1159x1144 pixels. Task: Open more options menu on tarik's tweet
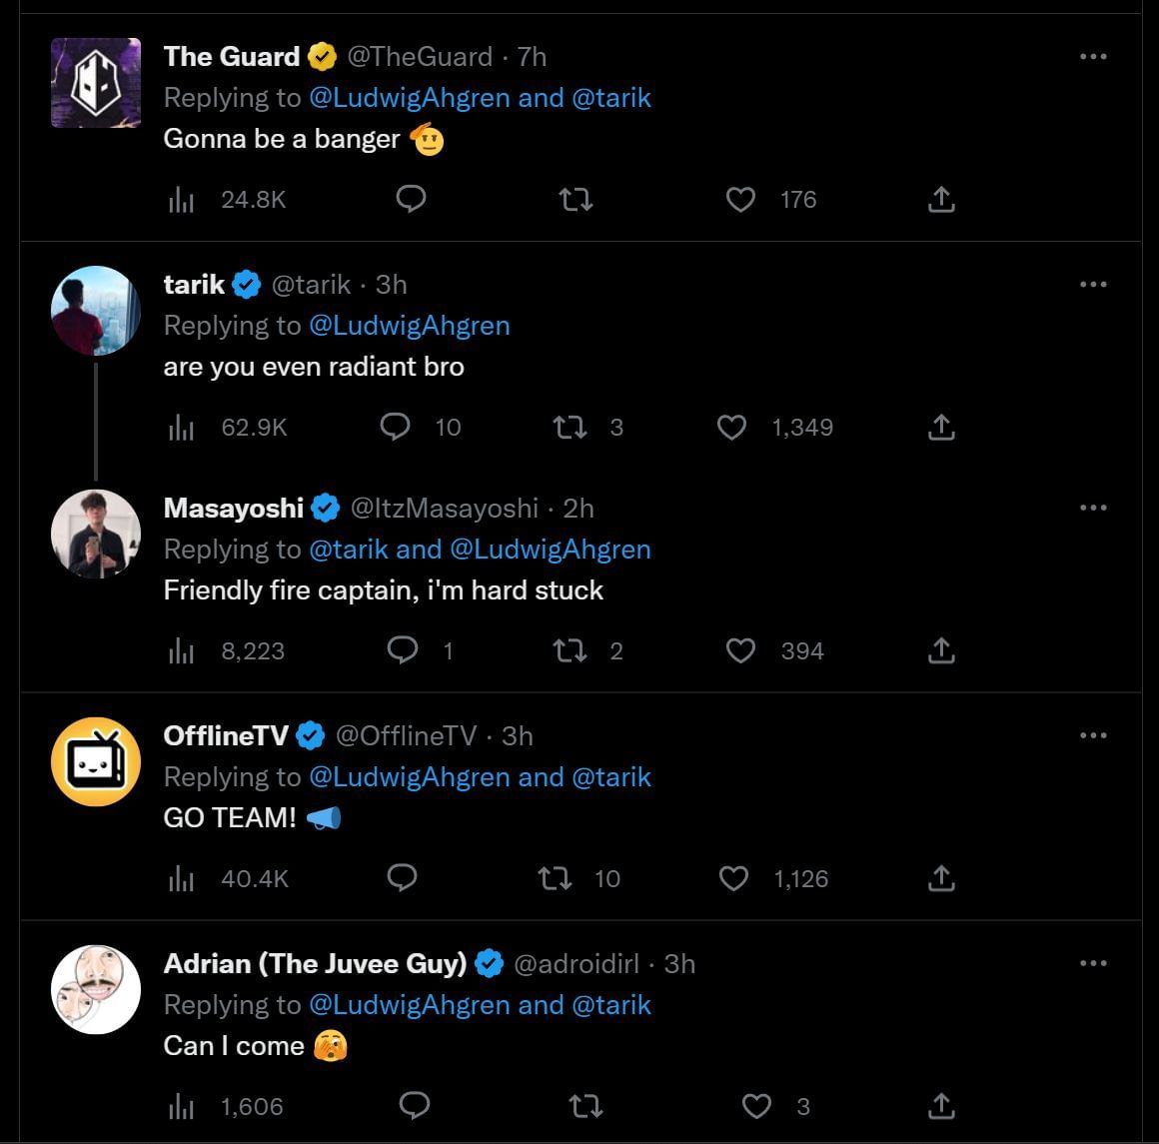[x=1093, y=285]
